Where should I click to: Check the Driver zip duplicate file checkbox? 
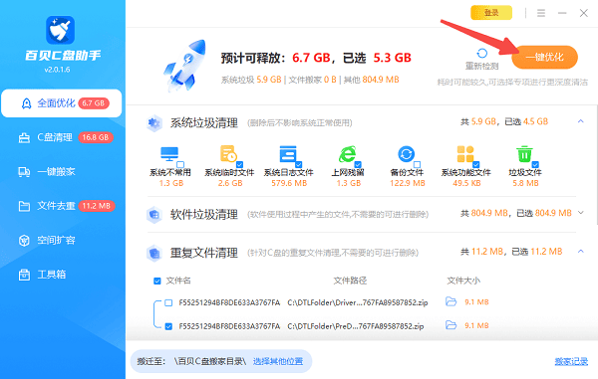pyautogui.click(x=168, y=302)
